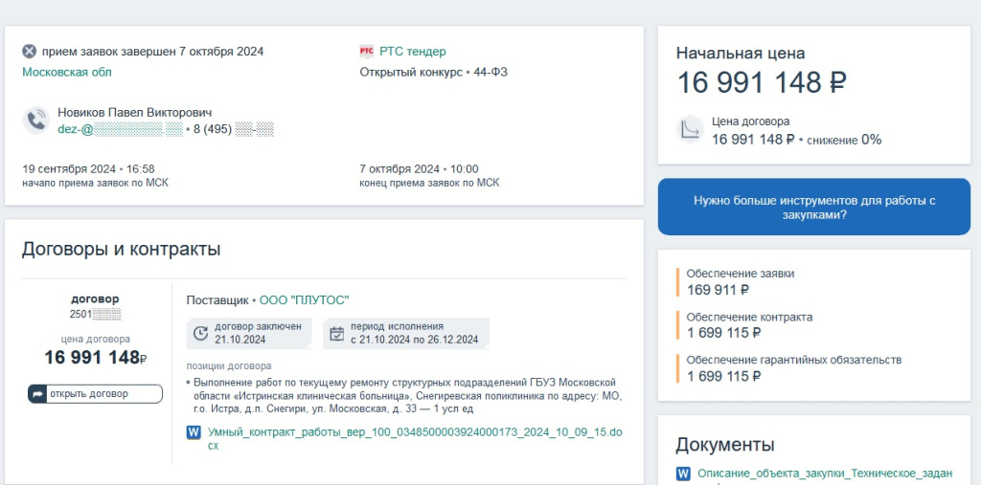Click the calendar icon on "период исполнения" badge
Viewport: 981px width, 485px height.
tap(337, 333)
